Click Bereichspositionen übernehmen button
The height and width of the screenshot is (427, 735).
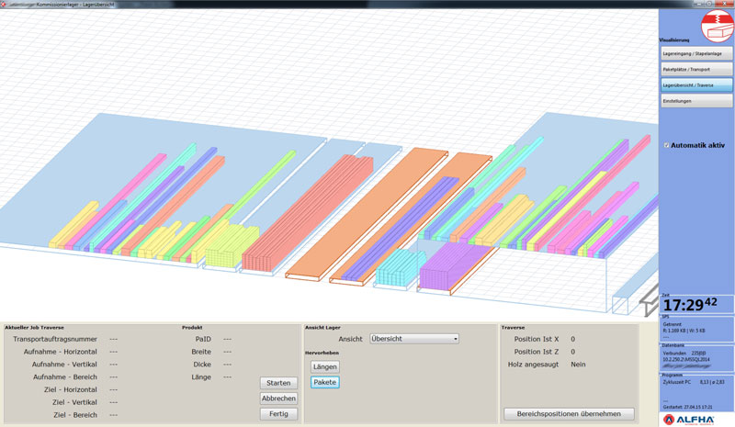tap(569, 413)
